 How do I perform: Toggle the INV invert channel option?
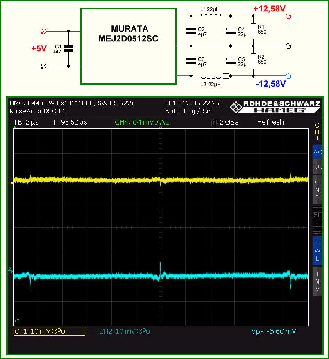coord(318,281)
